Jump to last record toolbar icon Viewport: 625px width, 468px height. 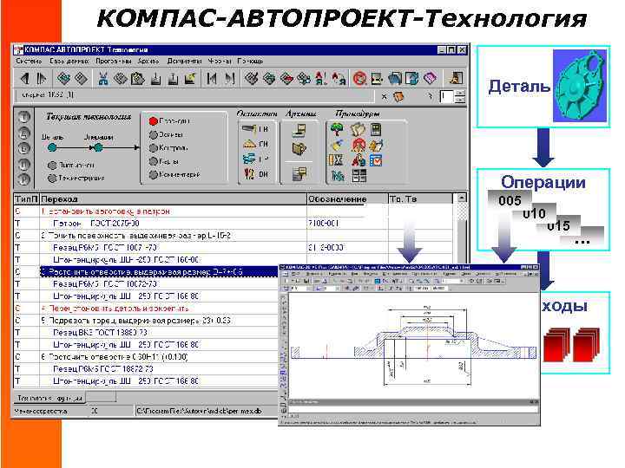click(x=229, y=78)
